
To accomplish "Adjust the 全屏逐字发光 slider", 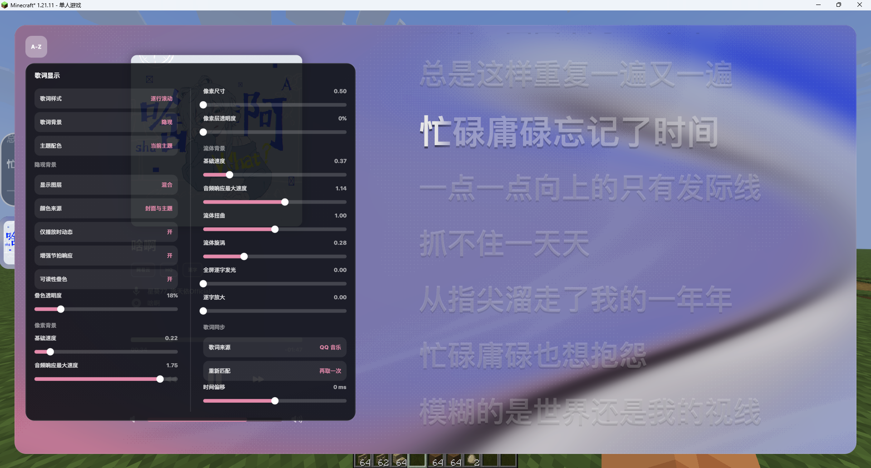I will pyautogui.click(x=275, y=283).
